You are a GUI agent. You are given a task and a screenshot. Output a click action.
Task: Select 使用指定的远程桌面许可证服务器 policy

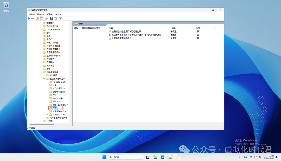pos(126,31)
